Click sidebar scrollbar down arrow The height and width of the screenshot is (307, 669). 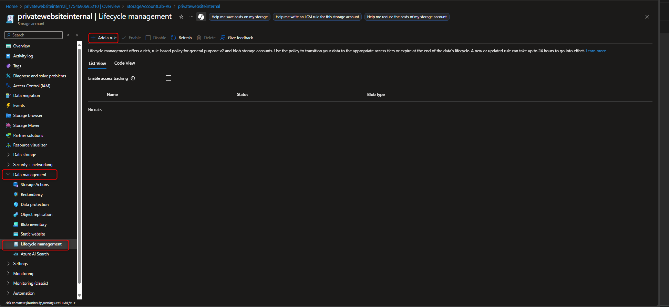coord(80,295)
